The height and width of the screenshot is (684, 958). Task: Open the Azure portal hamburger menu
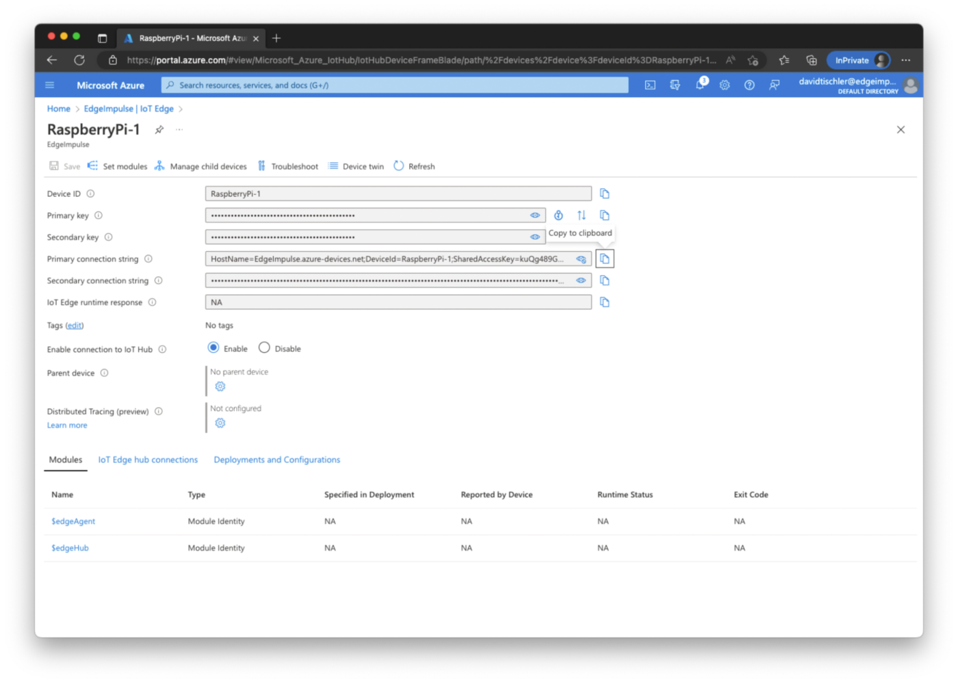pyautogui.click(x=49, y=85)
